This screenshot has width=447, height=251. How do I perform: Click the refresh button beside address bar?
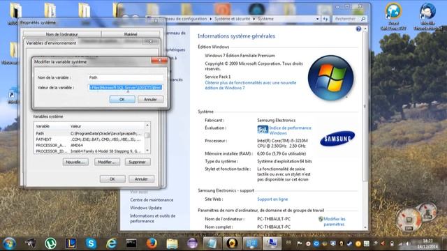325,19
